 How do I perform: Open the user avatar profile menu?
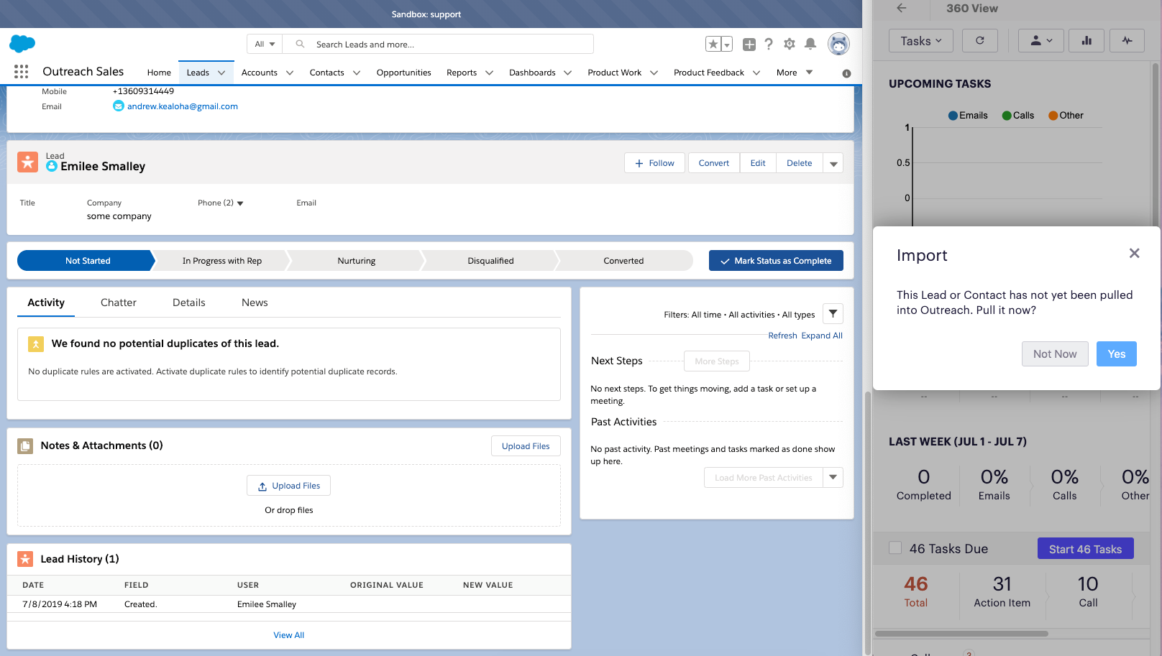tap(838, 45)
